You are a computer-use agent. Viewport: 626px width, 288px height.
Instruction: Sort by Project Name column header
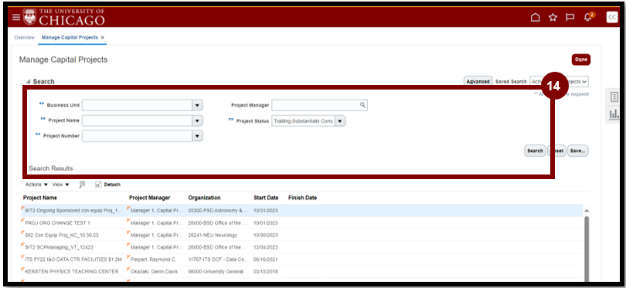pos(40,198)
